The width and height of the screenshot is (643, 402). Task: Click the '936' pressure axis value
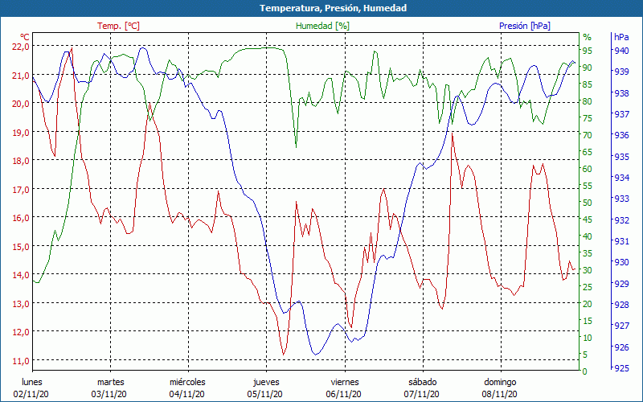pyautogui.click(x=621, y=135)
